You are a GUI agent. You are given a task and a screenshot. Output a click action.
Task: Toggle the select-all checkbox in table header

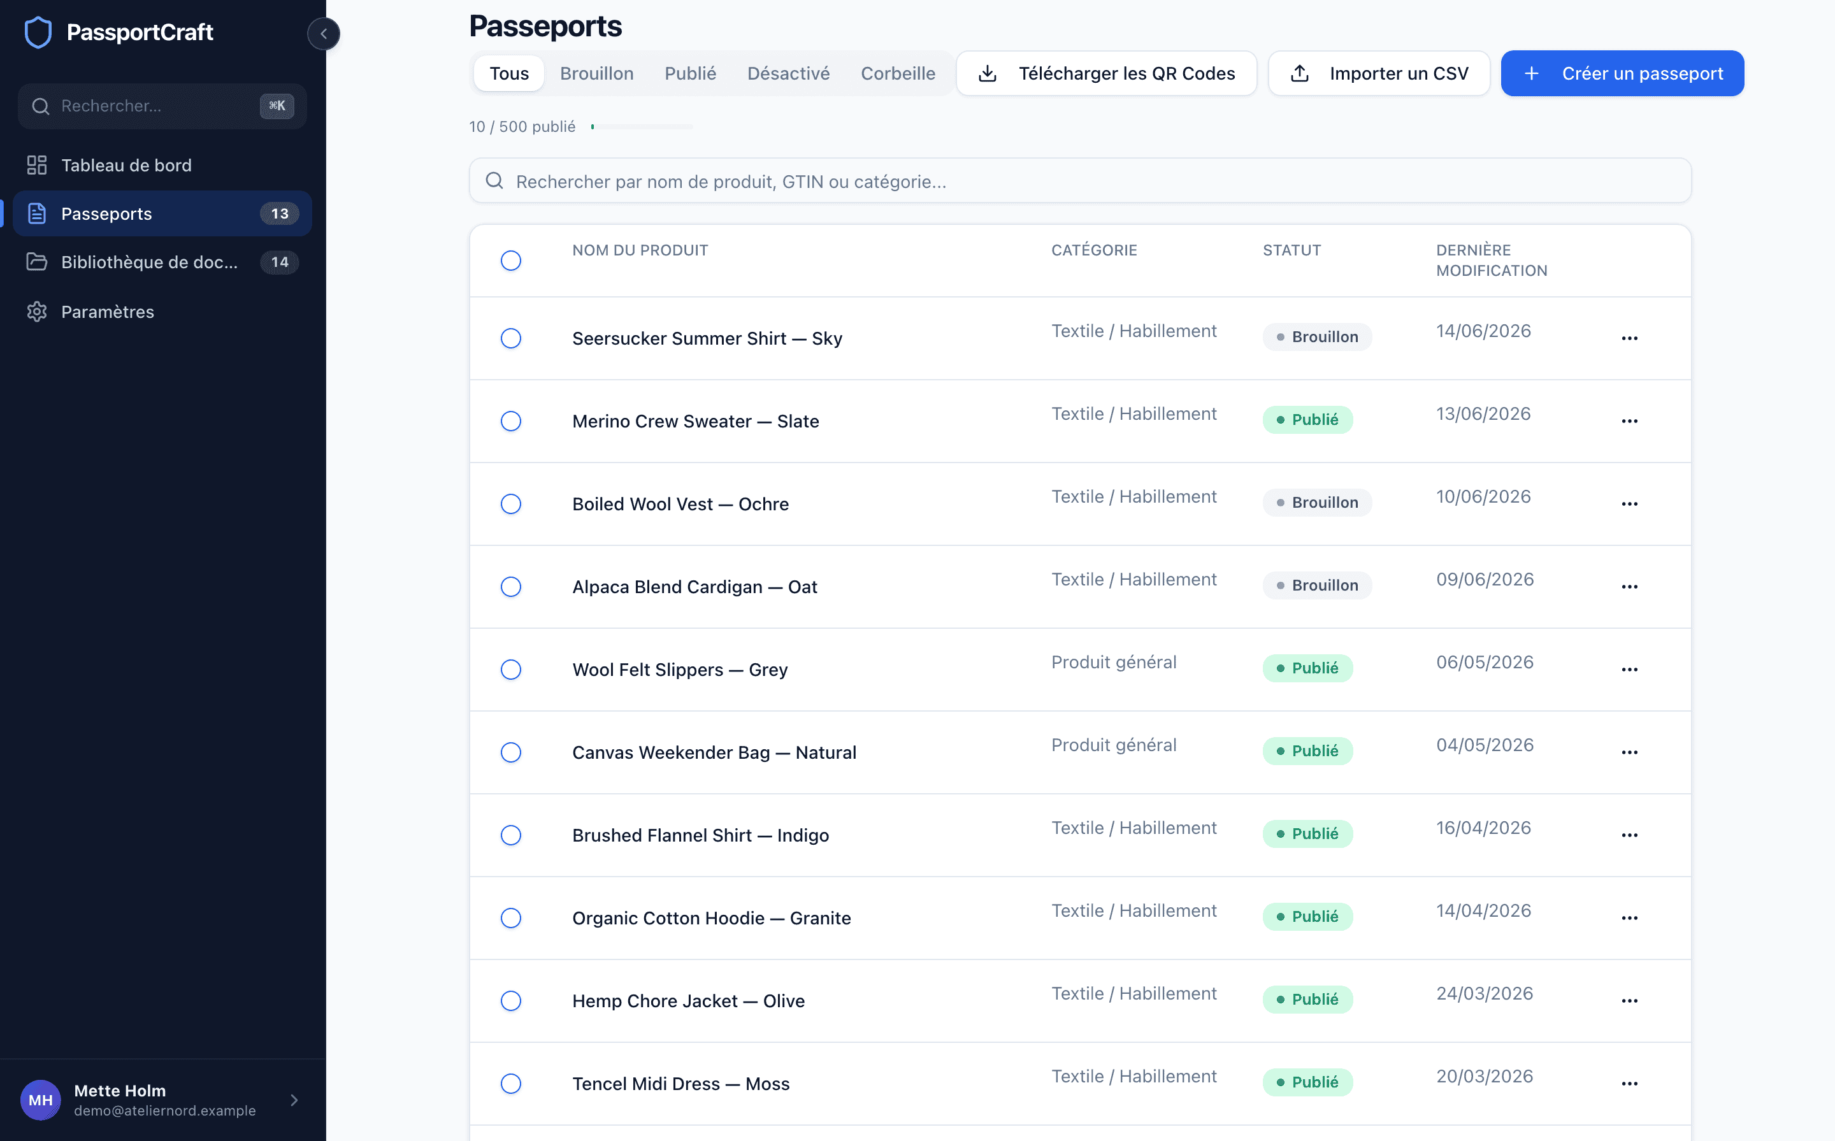click(x=511, y=261)
